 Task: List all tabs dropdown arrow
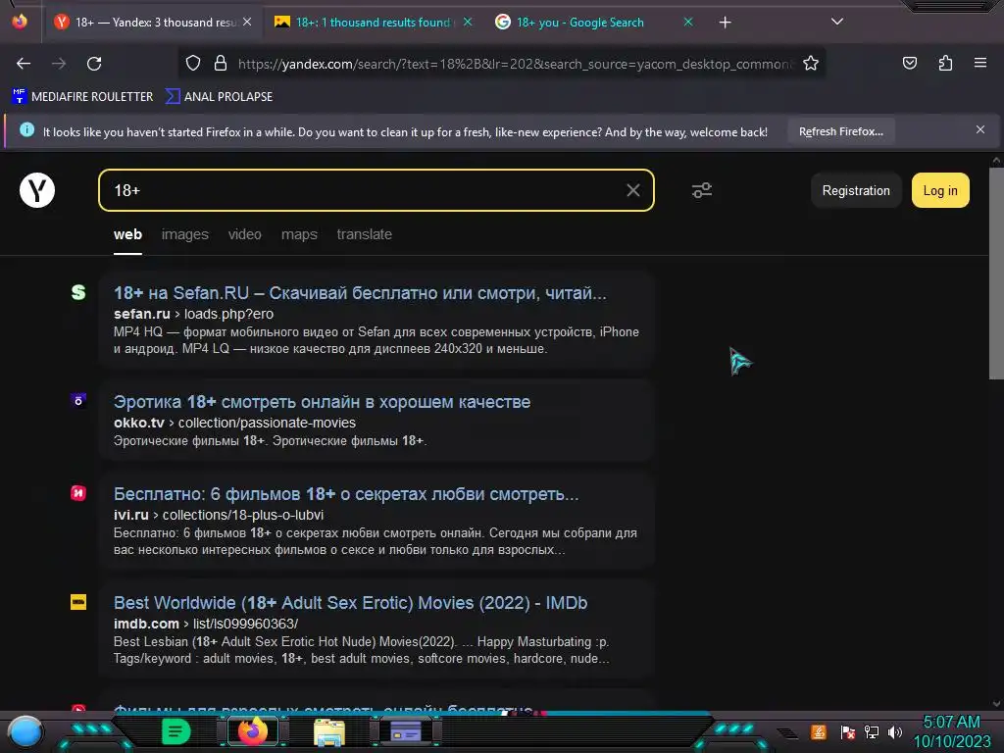pos(837,22)
